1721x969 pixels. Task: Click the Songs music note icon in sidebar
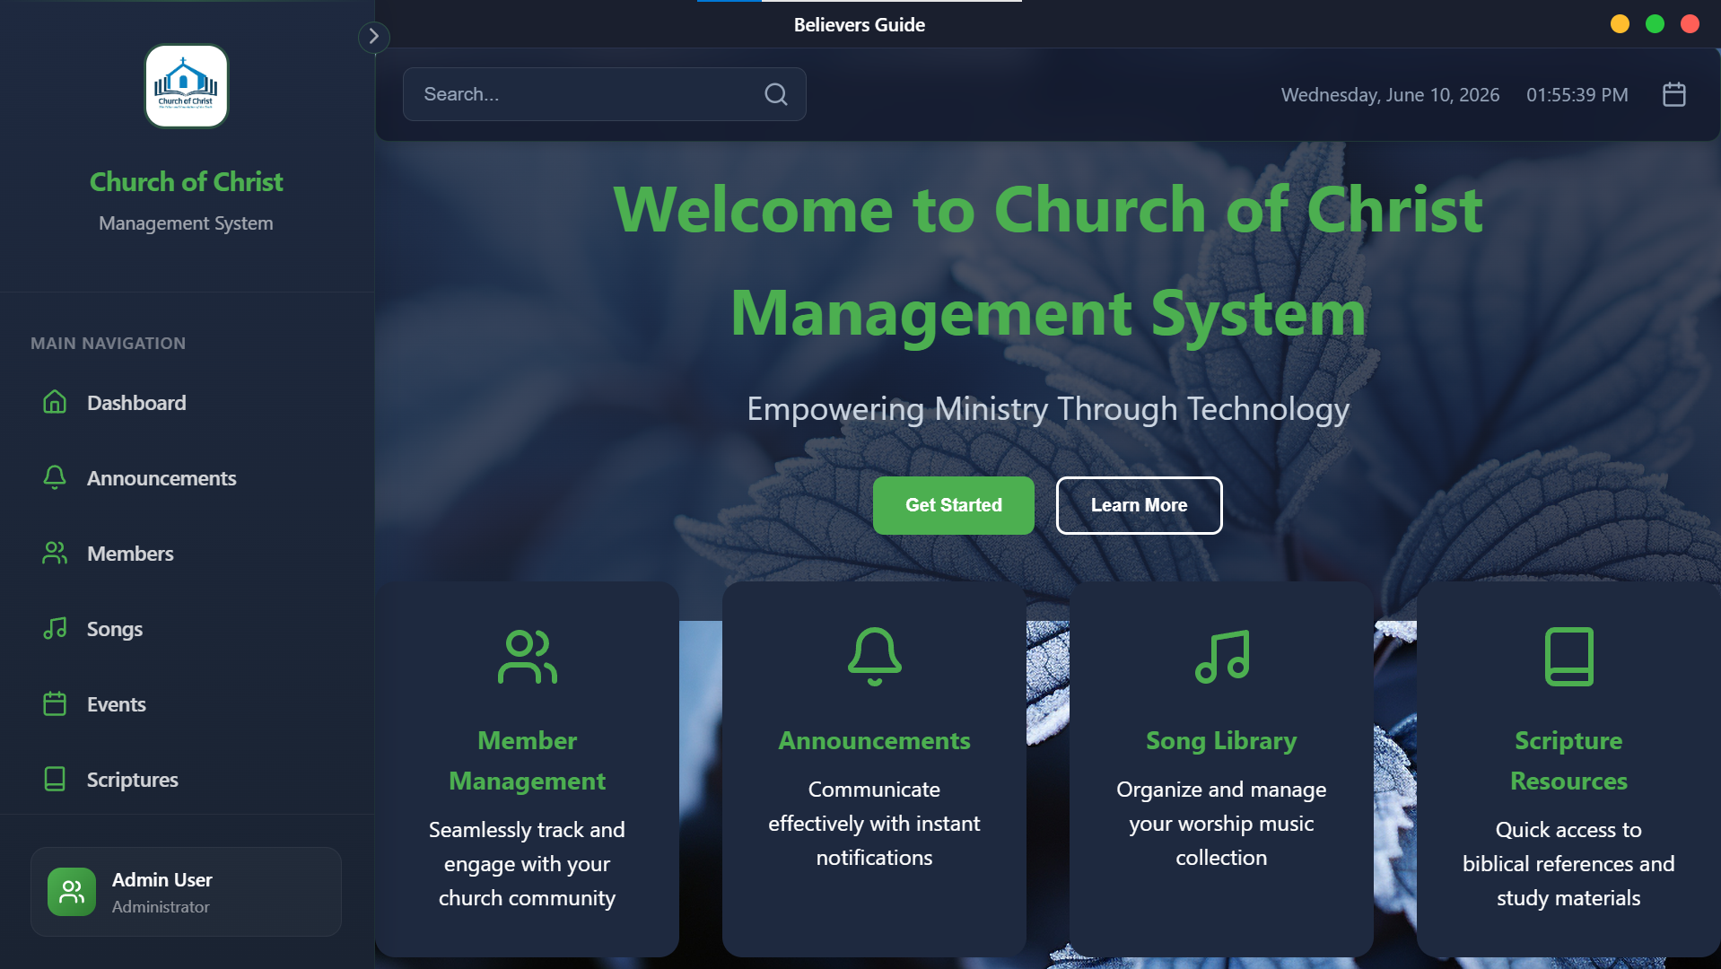55,628
